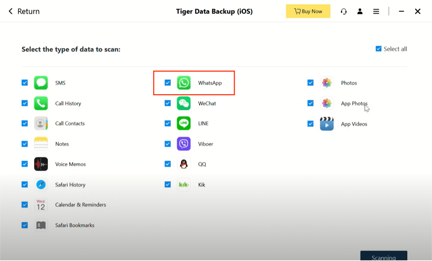Click the LINE app icon

(184, 124)
